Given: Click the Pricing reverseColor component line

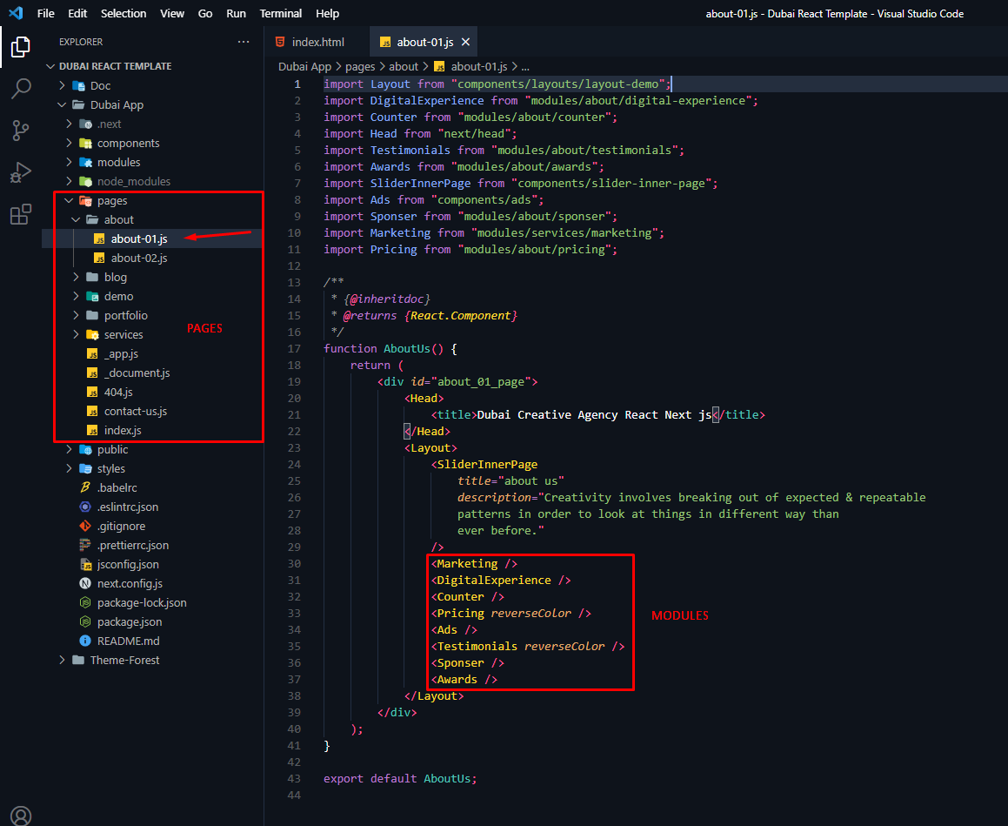Looking at the screenshot, I should point(511,613).
